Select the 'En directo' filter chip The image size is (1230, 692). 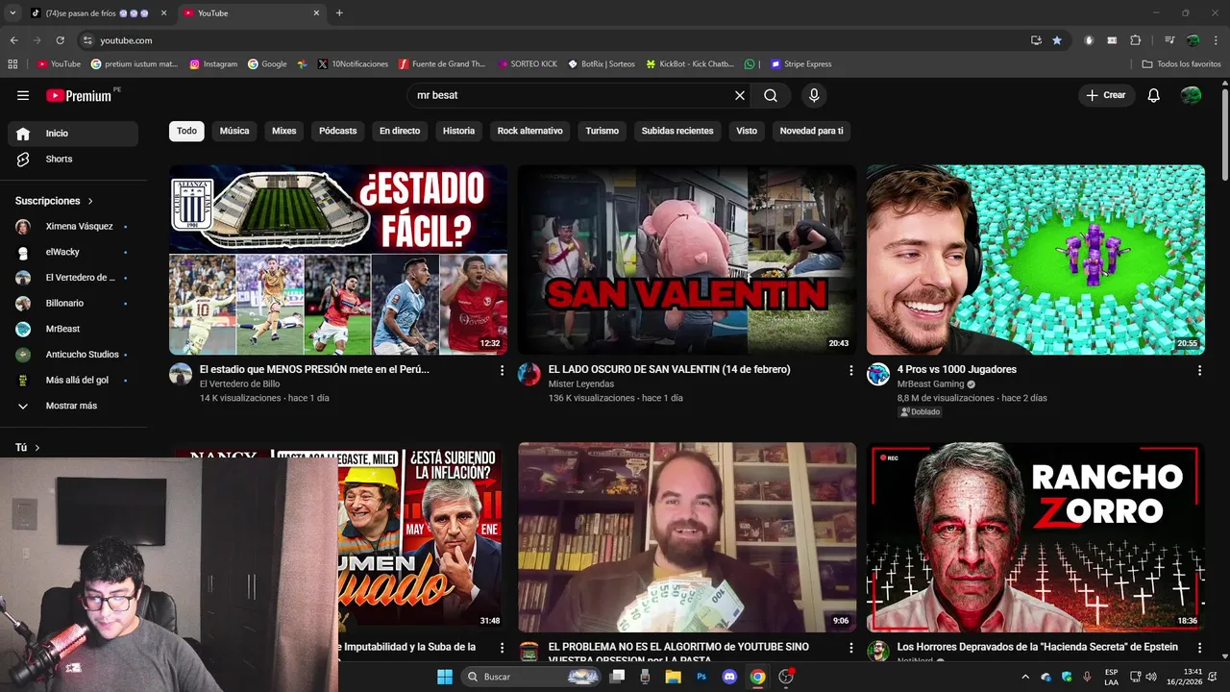(400, 131)
